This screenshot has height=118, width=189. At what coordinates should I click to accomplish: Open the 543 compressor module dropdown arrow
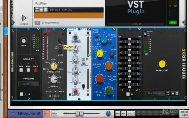[89, 29]
